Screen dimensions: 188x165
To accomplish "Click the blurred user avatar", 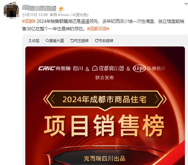I will pyautogui.click(x=11, y=11).
